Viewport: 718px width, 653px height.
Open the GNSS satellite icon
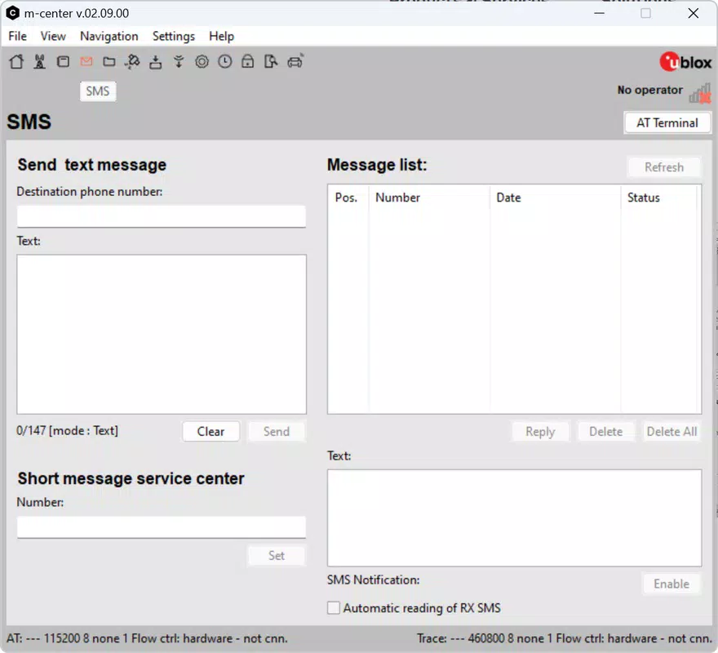pos(132,61)
